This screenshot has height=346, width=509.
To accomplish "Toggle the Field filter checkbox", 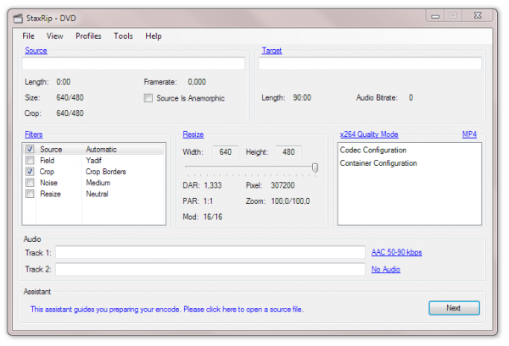I will (x=31, y=160).
